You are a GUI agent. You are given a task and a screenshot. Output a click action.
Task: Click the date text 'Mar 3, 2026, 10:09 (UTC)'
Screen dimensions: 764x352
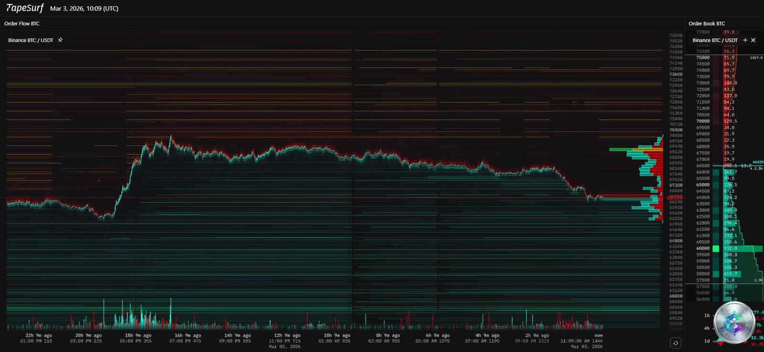tap(84, 9)
